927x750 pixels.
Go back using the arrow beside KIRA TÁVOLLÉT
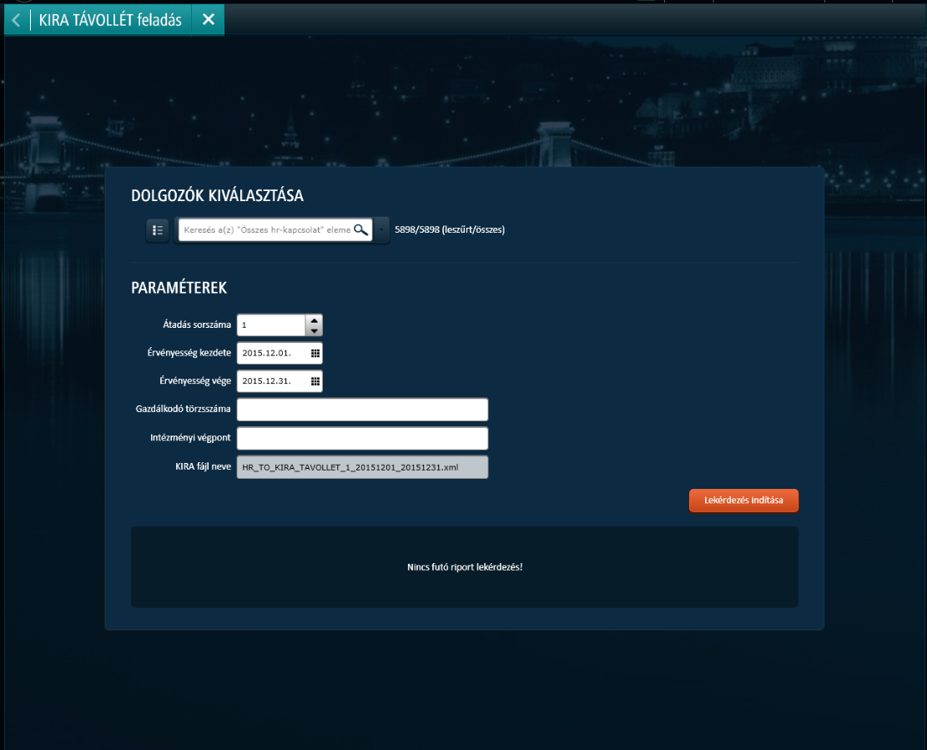[x=17, y=20]
